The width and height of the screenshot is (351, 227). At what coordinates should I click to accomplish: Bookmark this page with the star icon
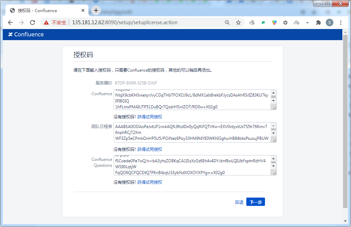238,22
